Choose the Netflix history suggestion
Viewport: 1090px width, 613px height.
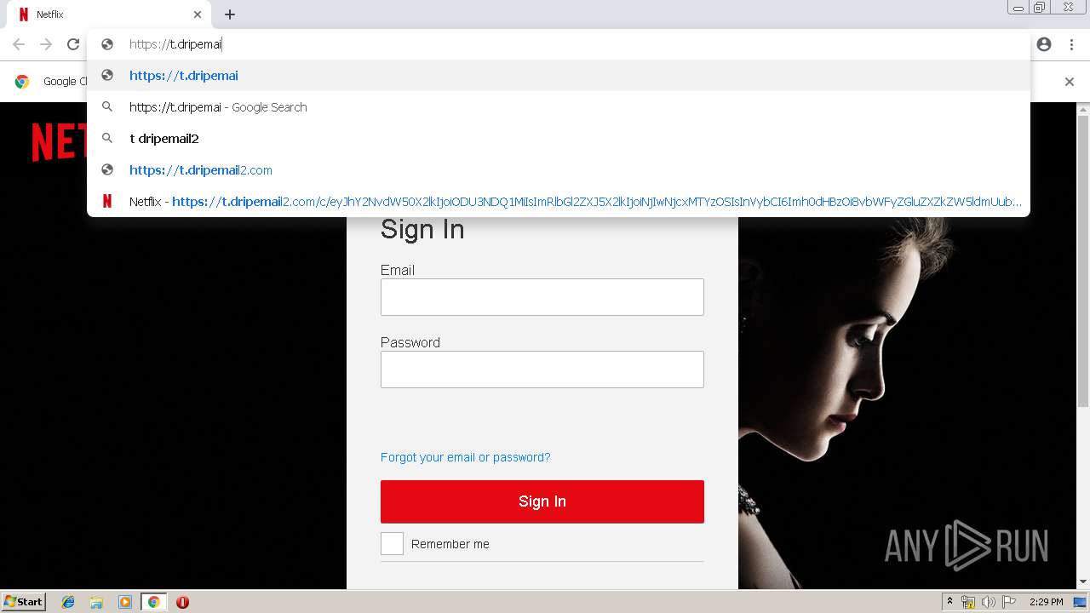point(559,202)
